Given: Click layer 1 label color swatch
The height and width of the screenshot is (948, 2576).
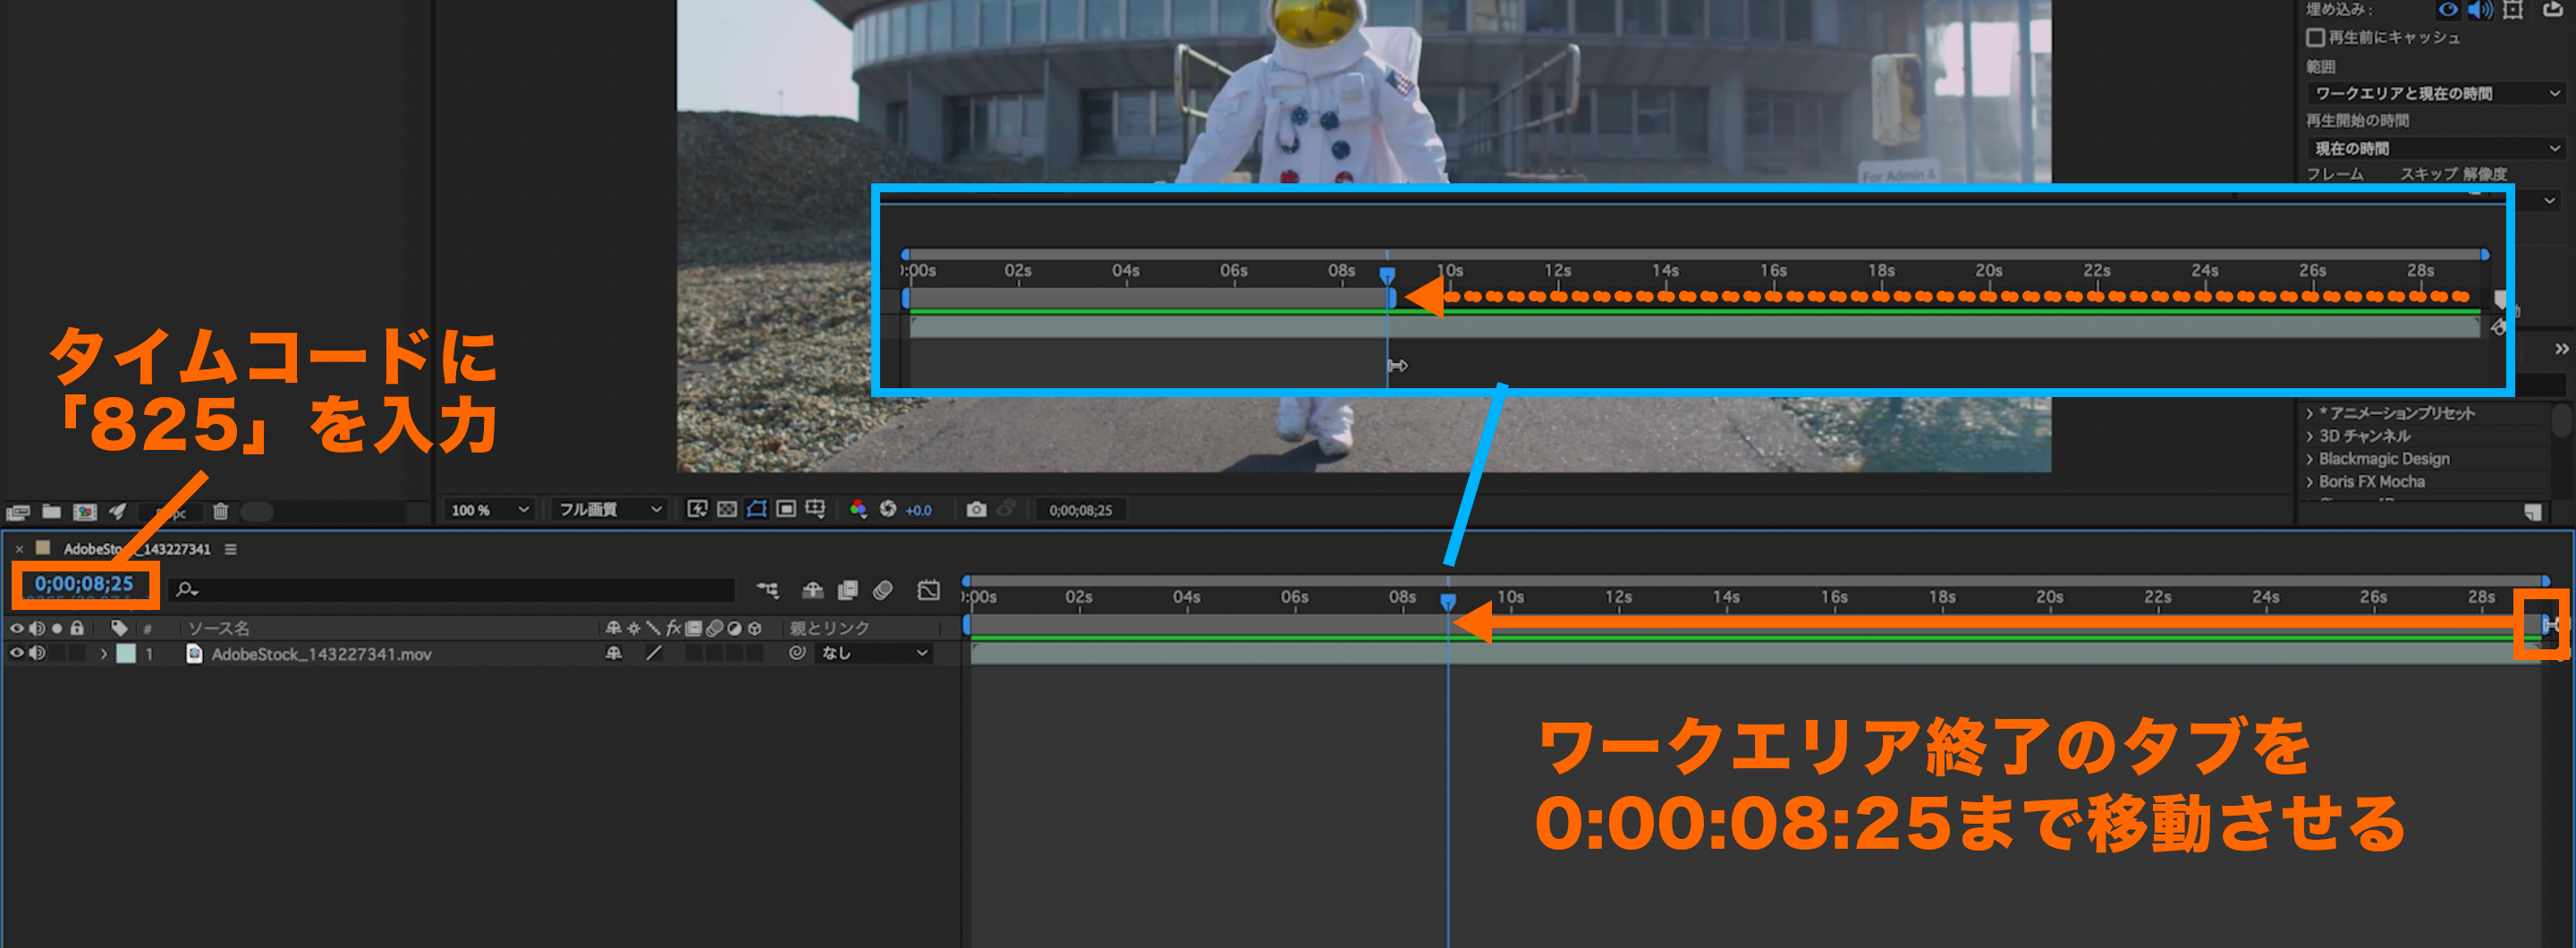Looking at the screenshot, I should pyautogui.click(x=126, y=654).
